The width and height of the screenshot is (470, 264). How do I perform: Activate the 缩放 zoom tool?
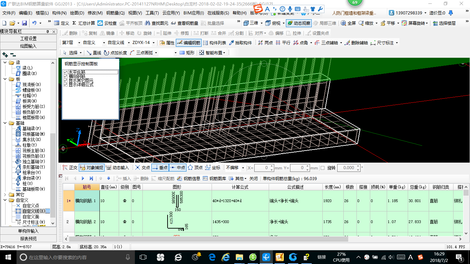366,23
